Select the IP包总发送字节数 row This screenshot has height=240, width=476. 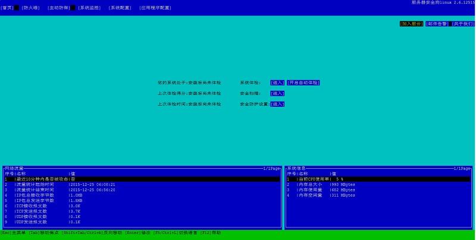[x=142, y=201]
